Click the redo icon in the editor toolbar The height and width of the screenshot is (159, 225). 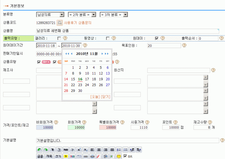point(46,149)
